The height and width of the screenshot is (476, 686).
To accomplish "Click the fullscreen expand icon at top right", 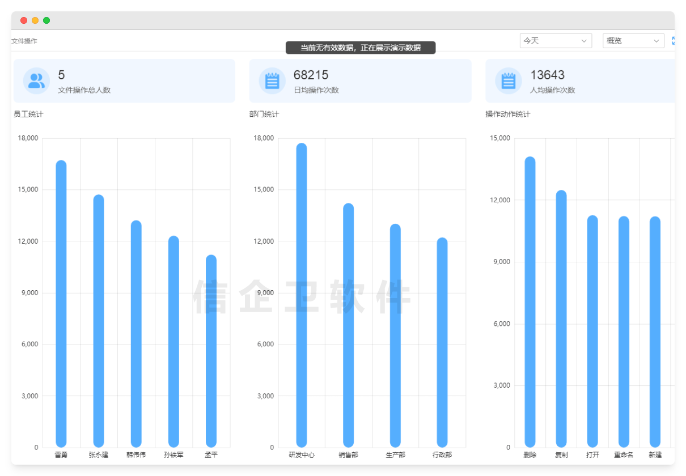I will coord(674,41).
